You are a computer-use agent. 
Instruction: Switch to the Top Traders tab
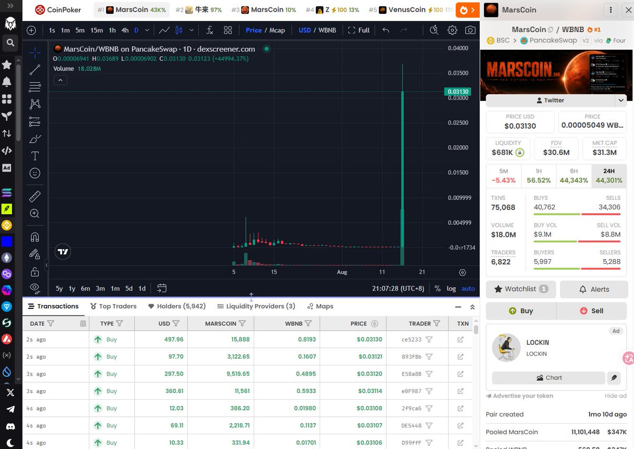(x=113, y=306)
